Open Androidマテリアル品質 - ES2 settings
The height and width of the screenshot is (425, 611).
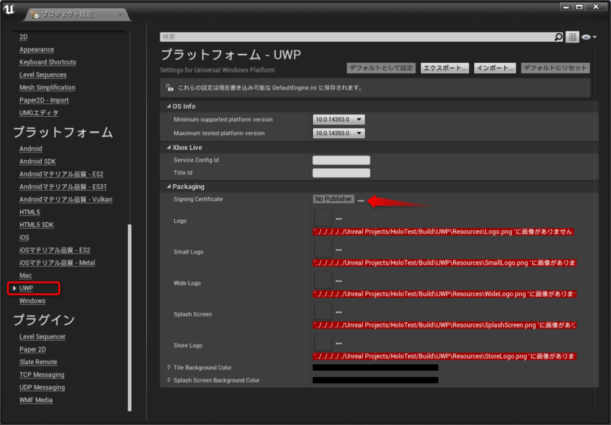pyautogui.click(x=61, y=175)
